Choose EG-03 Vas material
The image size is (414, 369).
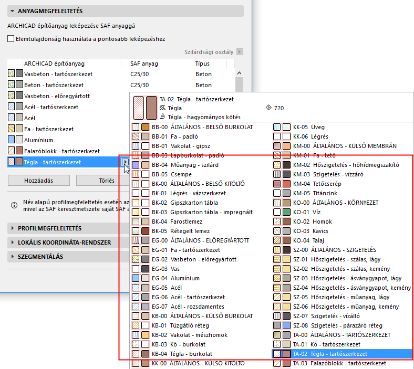pyautogui.click(x=201, y=269)
